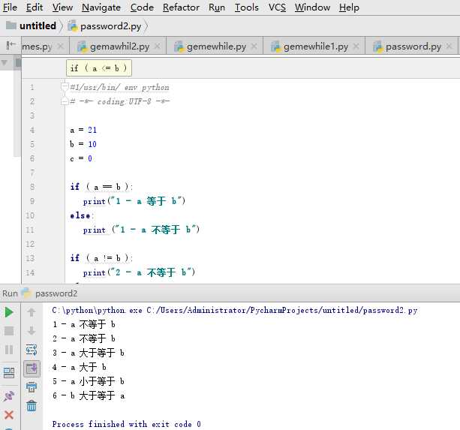Close the partially visible mes.py tab
The height and width of the screenshot is (430, 460).
pos(61,46)
